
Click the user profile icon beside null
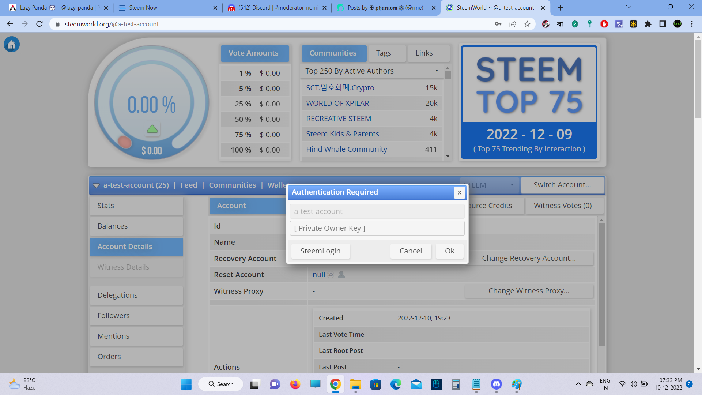(341, 275)
